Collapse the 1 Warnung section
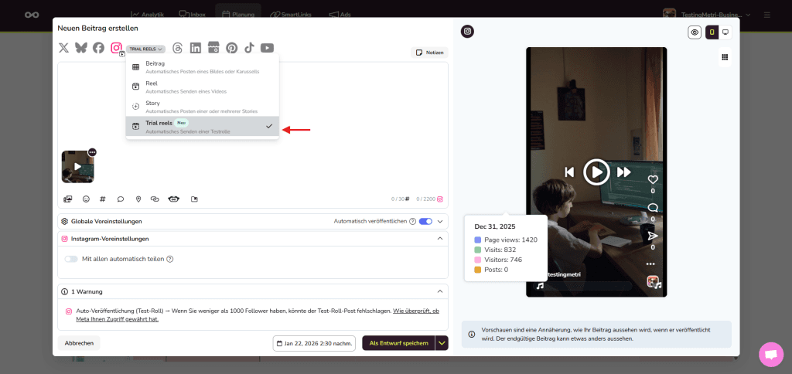The width and height of the screenshot is (792, 374). [440, 291]
